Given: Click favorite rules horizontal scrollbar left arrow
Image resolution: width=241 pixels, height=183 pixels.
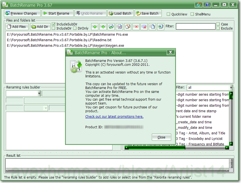Looking at the screenshot, I should point(126,148).
